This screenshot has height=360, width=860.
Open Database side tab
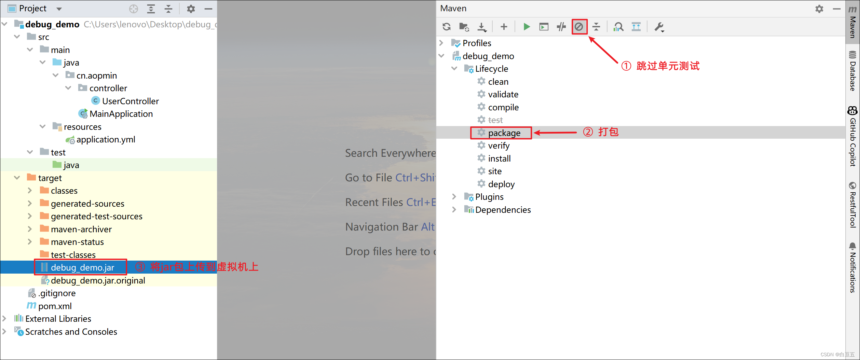tap(853, 71)
